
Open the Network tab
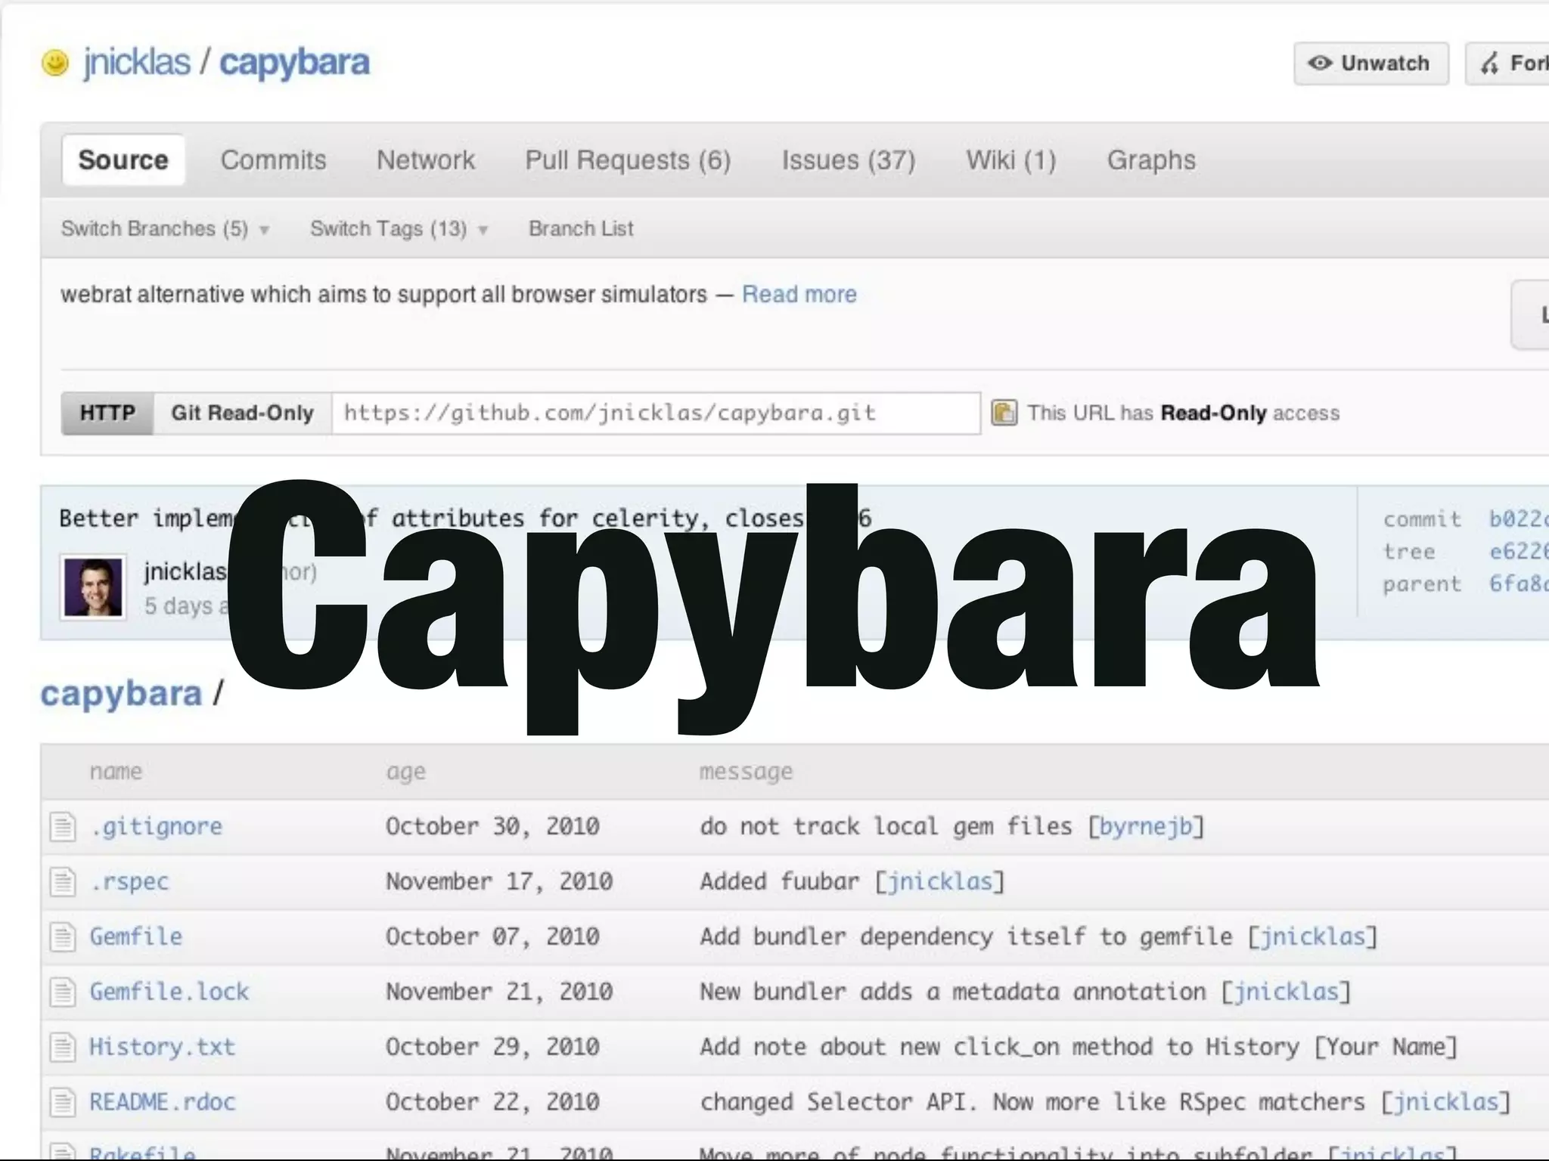point(426,160)
